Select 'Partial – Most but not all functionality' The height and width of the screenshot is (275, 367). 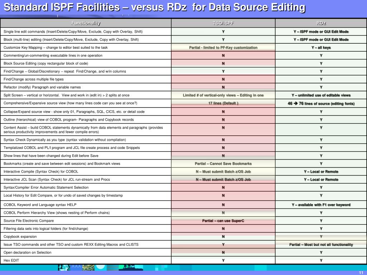coord(321,245)
